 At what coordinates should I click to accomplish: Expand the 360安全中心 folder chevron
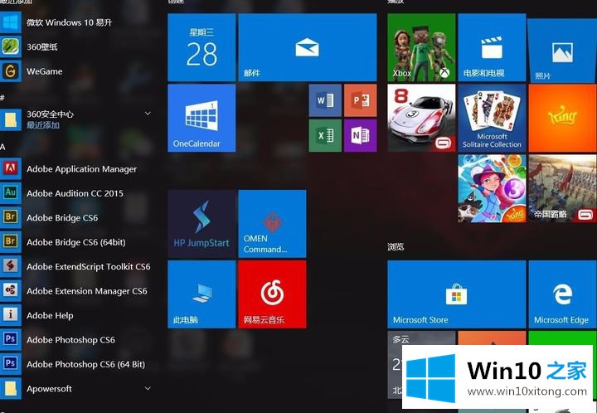click(x=148, y=114)
